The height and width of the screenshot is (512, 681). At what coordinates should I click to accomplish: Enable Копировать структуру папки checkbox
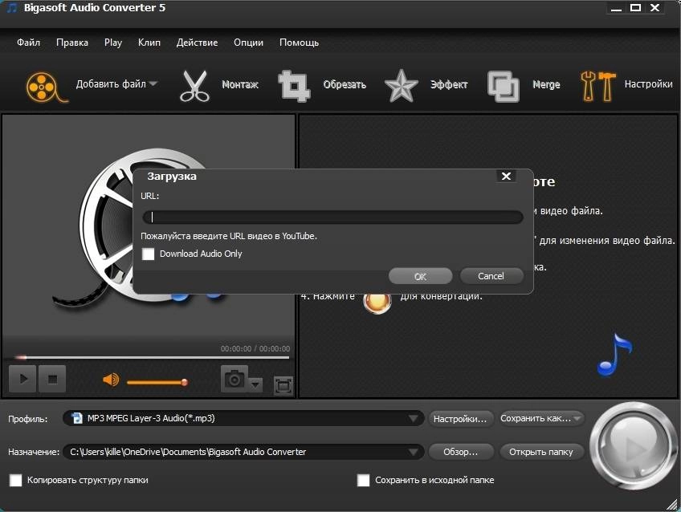coord(15,481)
